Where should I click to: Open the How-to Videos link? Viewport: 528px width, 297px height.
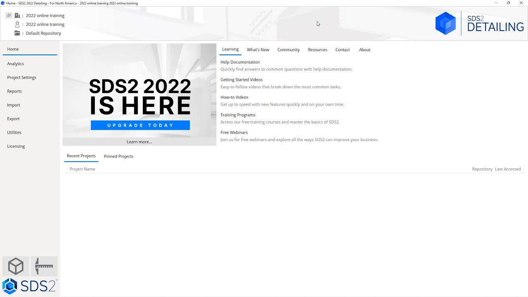tap(234, 97)
